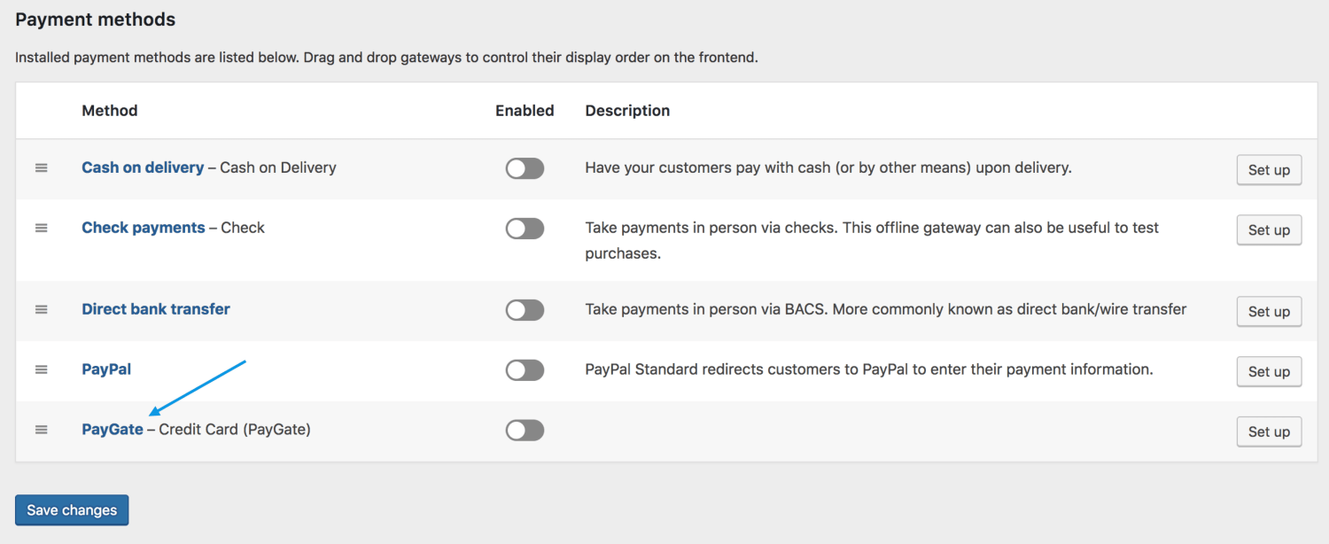Click Set up for Check payments
The width and height of the screenshot is (1329, 544).
pyautogui.click(x=1269, y=229)
